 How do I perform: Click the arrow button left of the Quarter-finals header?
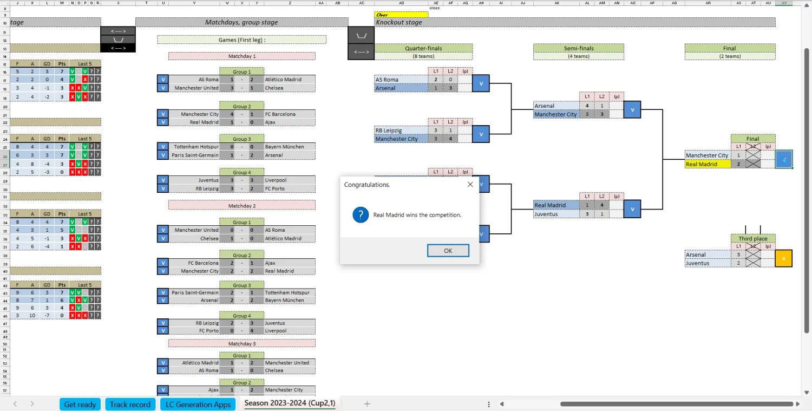coord(361,52)
